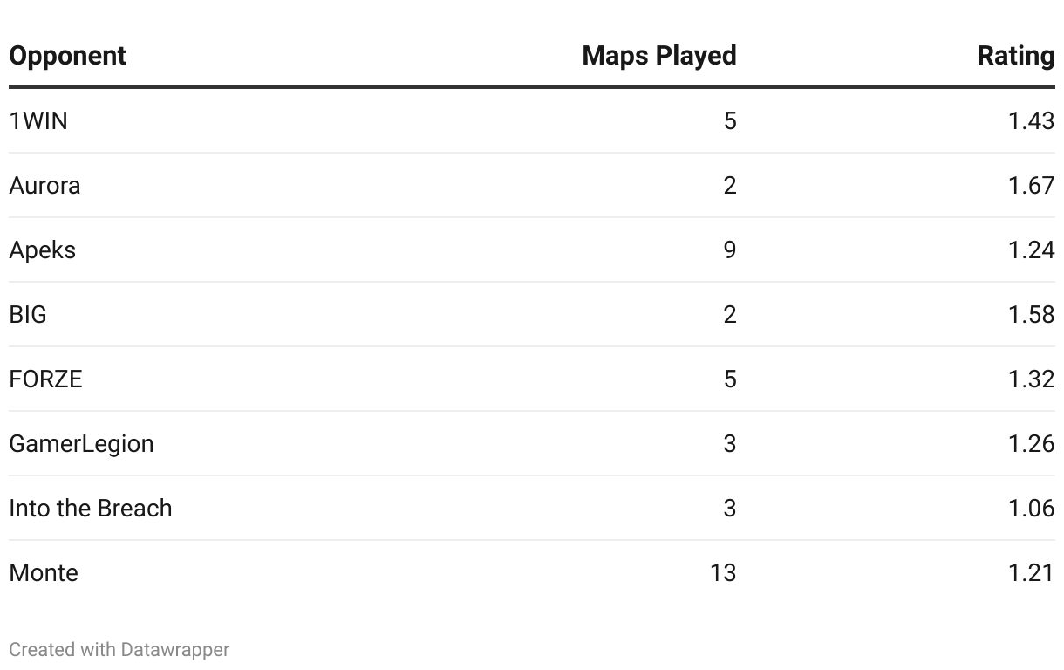
Task: Click the Maps Played column header
Action: 658,56
